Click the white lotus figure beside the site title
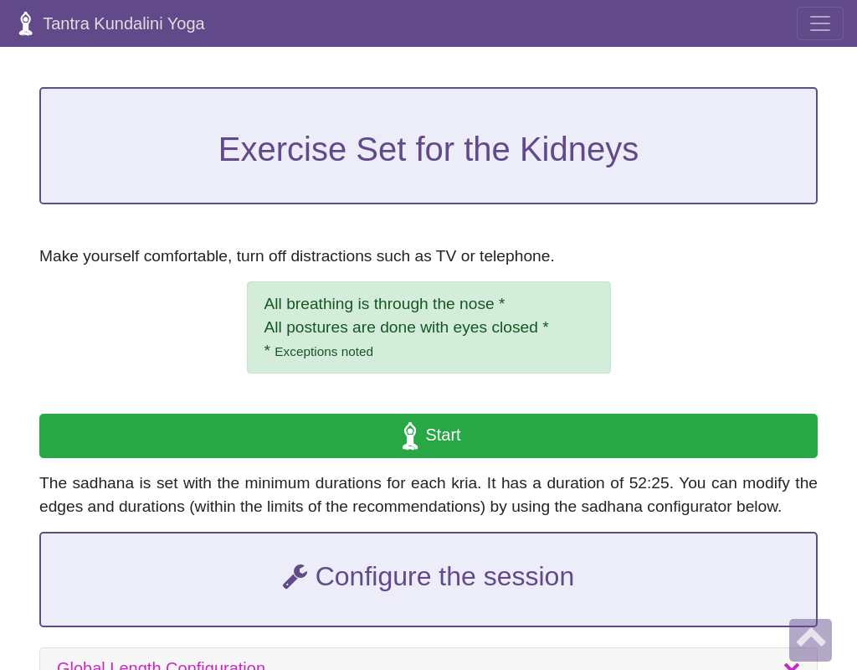 (26, 23)
